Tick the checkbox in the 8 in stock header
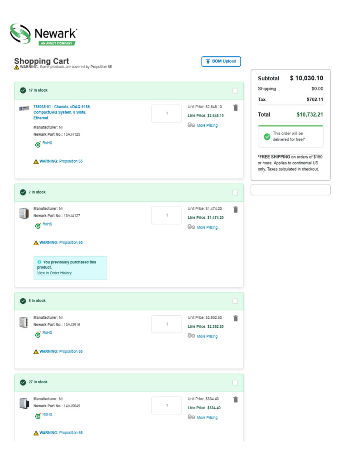348x465 pixels. pyautogui.click(x=235, y=301)
